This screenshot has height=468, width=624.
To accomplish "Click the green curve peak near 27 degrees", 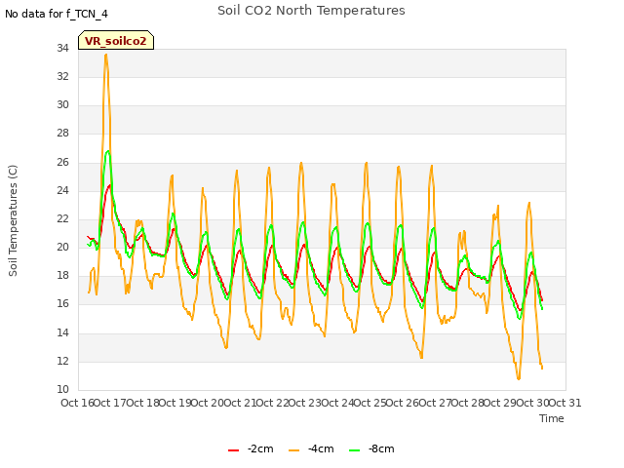I will point(108,151).
